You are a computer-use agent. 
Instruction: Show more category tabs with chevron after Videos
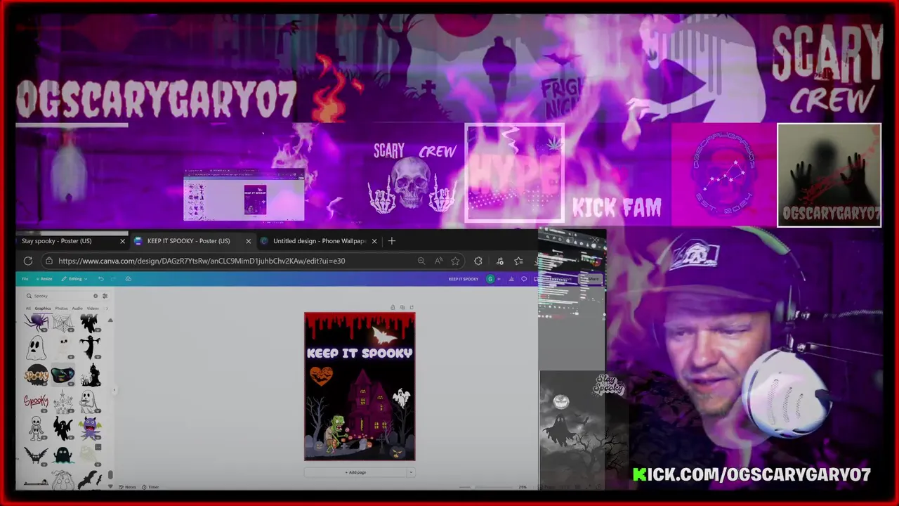[107, 309]
